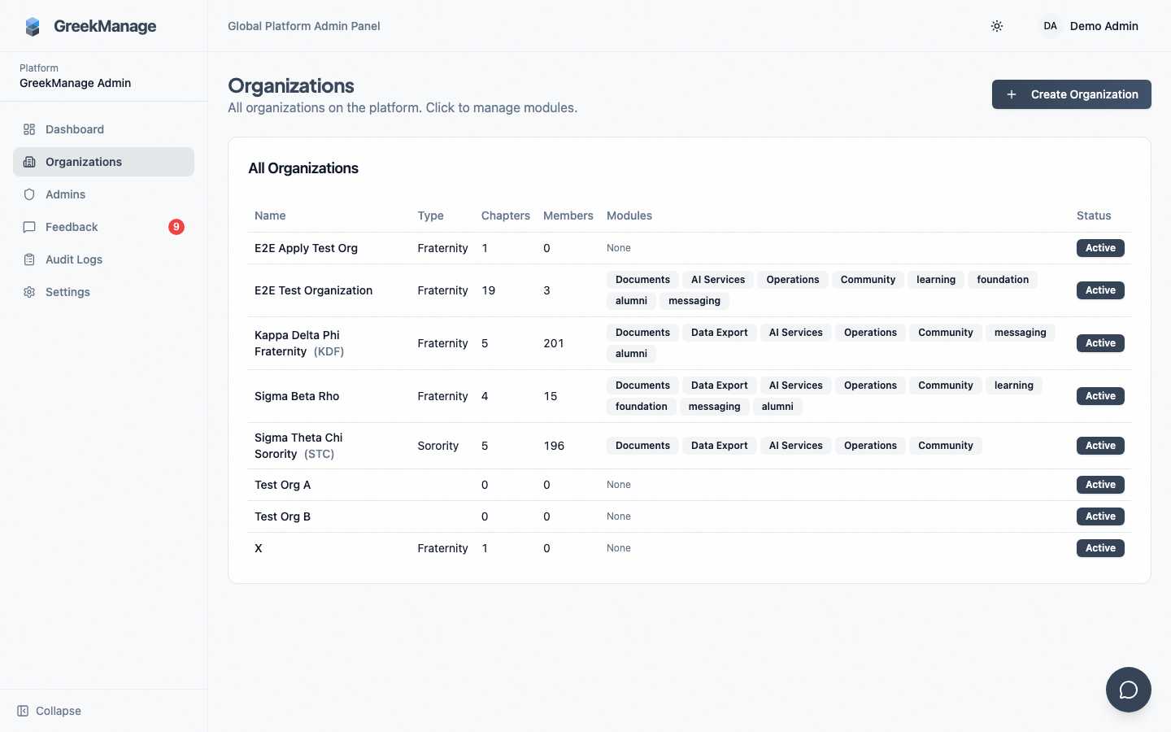Click Active badge in the X row
Image resolution: width=1171 pixels, height=732 pixels.
point(1100,548)
